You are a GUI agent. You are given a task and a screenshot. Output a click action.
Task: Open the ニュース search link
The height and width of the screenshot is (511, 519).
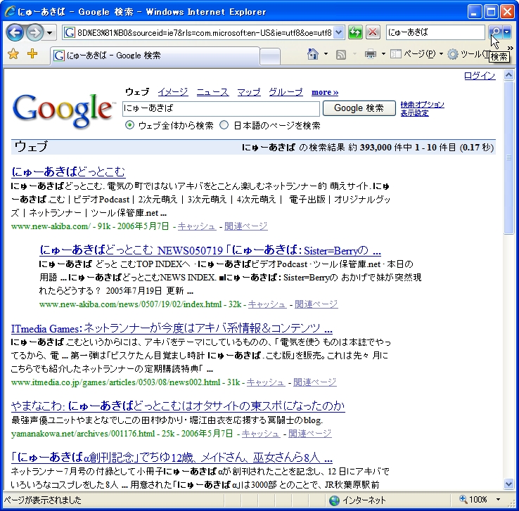[212, 92]
